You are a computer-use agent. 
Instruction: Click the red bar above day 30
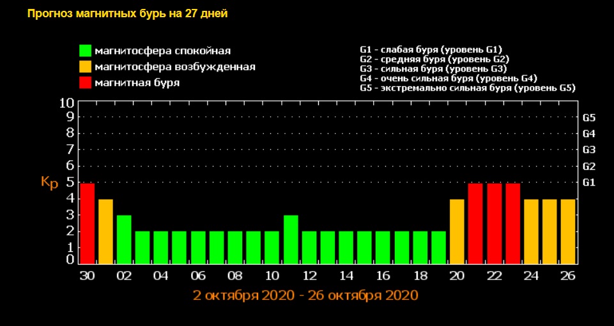coord(87,223)
